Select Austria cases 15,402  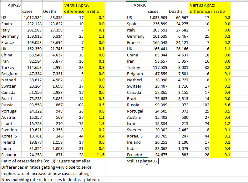tap(158, 117)
